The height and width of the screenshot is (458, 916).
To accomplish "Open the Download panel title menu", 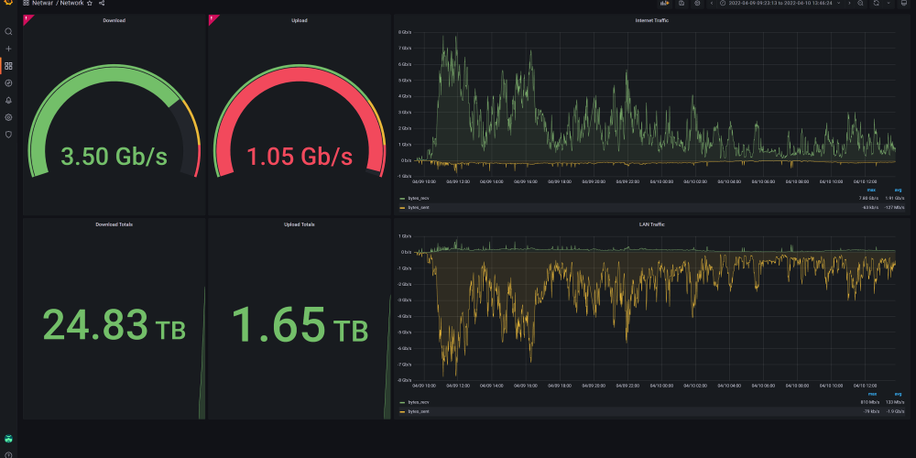I will [x=114, y=19].
